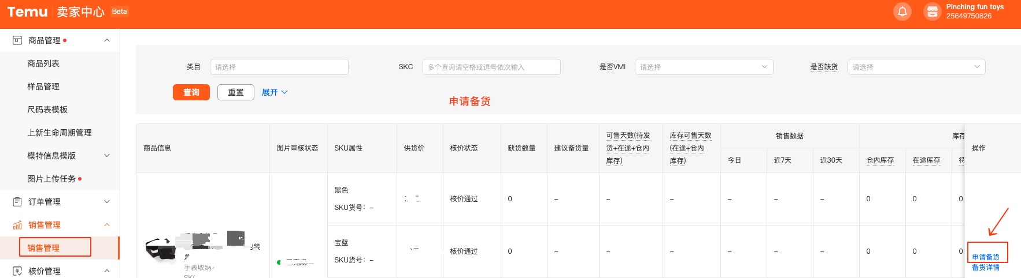Open 样品管理 in sidebar
The width and height of the screenshot is (1021, 278).
43,87
